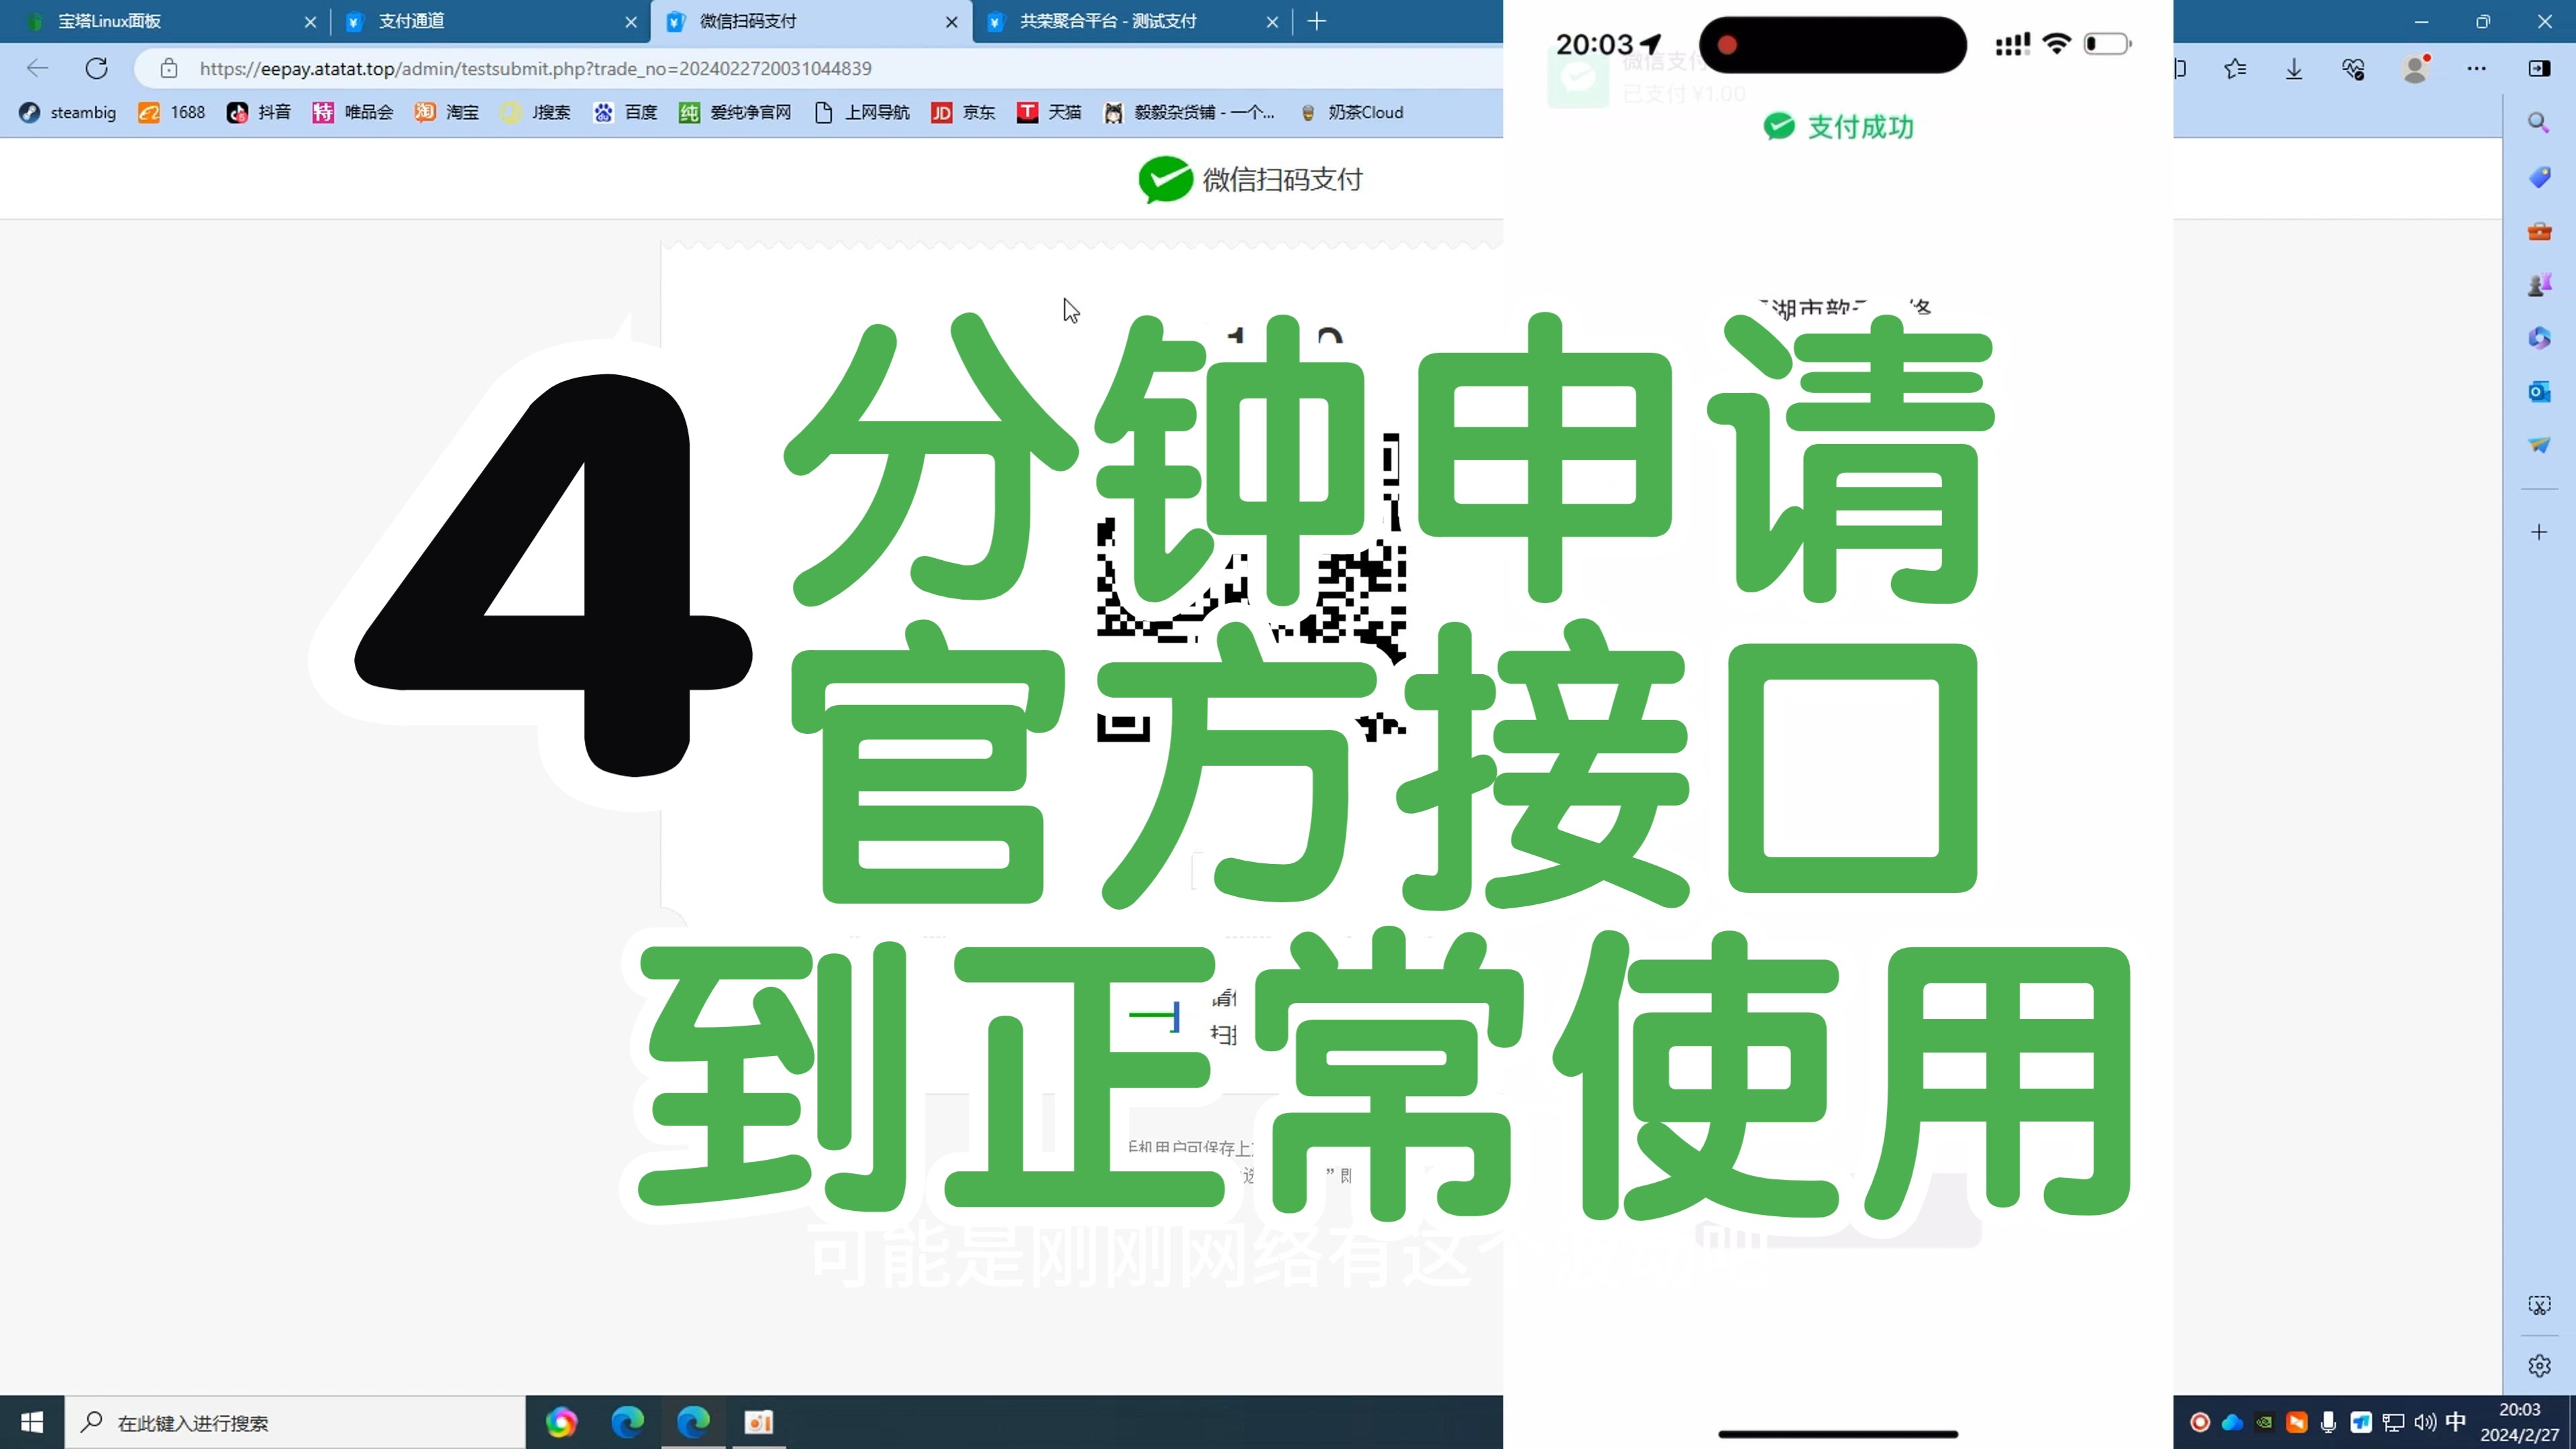Open the 百度 bookmark
This screenshot has height=1449, width=2576.
coord(625,112)
